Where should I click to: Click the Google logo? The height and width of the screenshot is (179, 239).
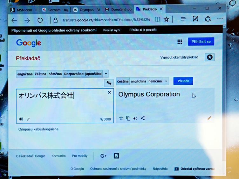tap(29, 43)
